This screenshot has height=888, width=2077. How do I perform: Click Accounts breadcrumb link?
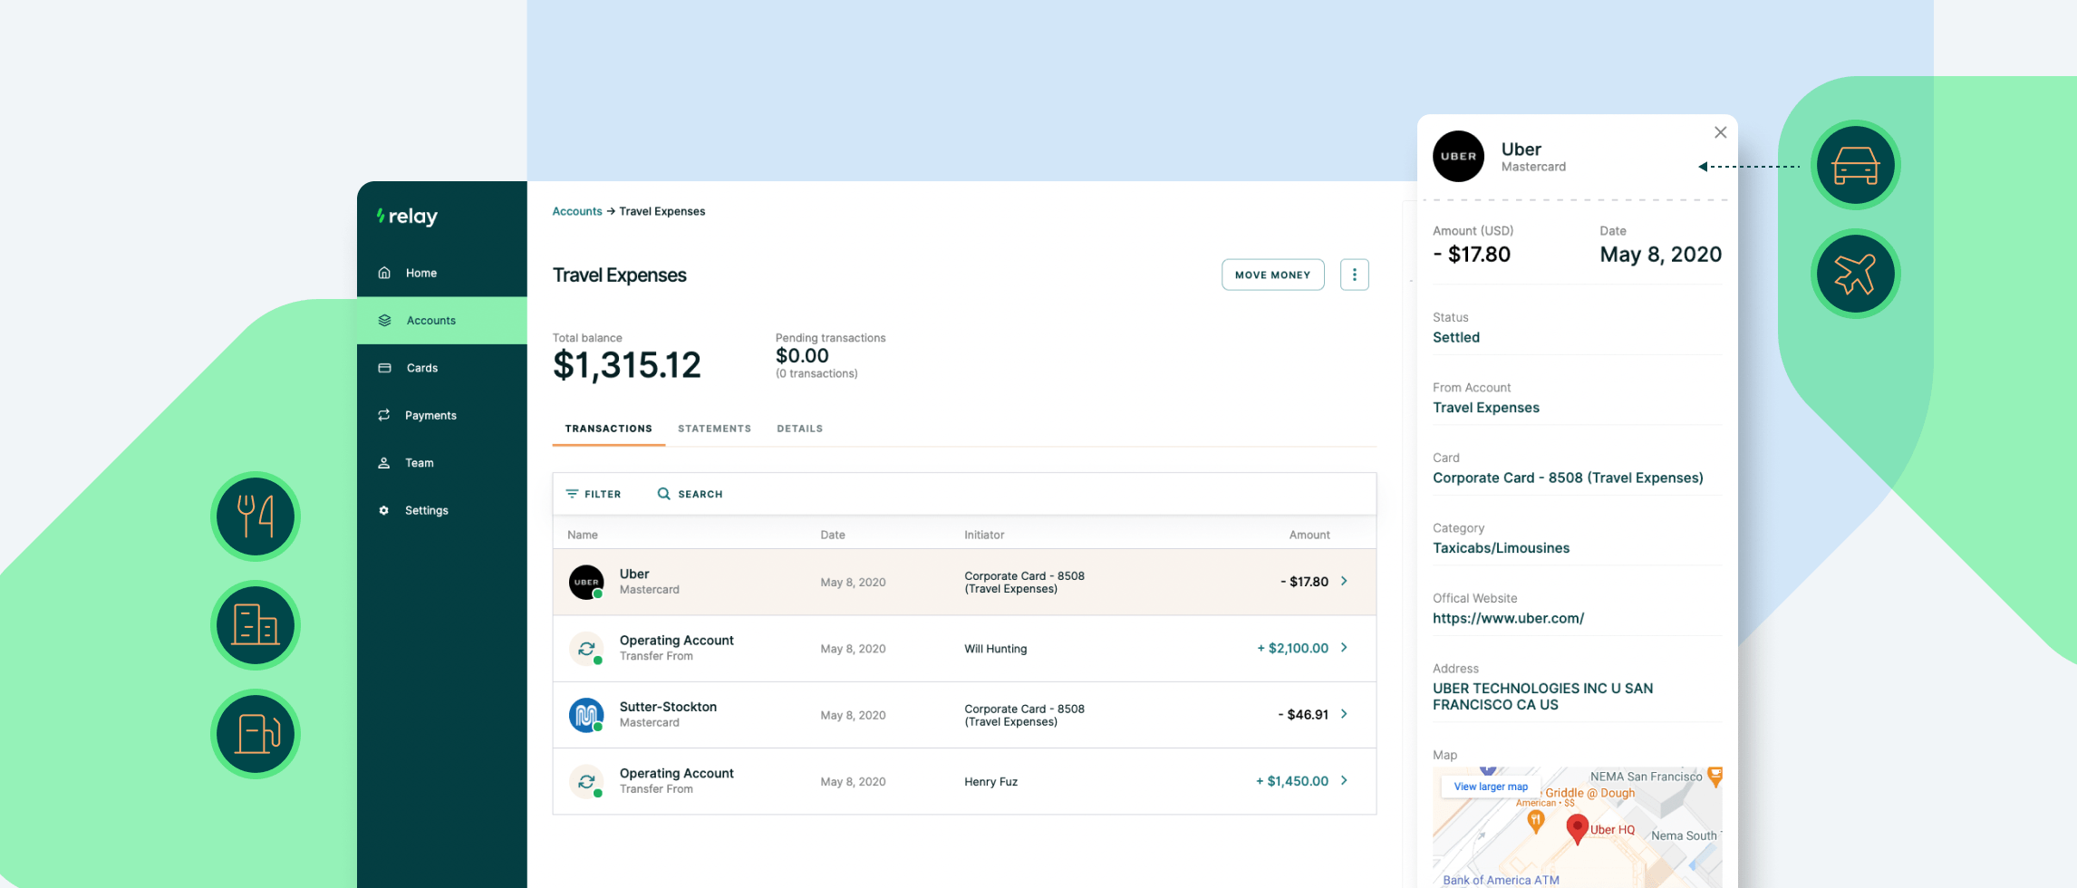point(577,211)
